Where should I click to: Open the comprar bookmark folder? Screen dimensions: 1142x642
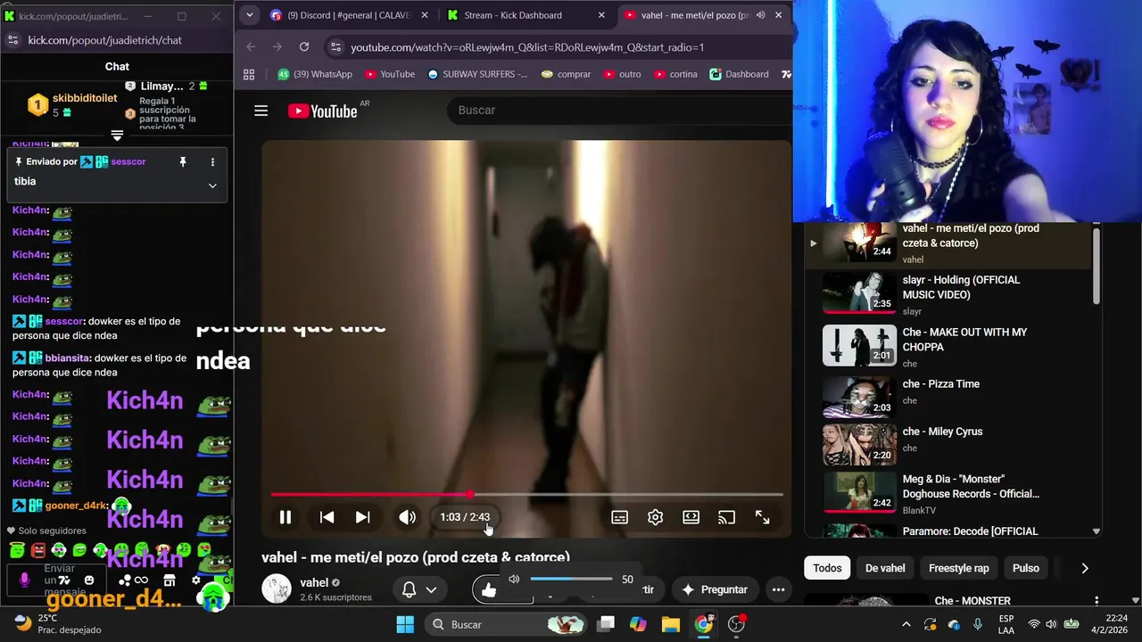pyautogui.click(x=566, y=74)
